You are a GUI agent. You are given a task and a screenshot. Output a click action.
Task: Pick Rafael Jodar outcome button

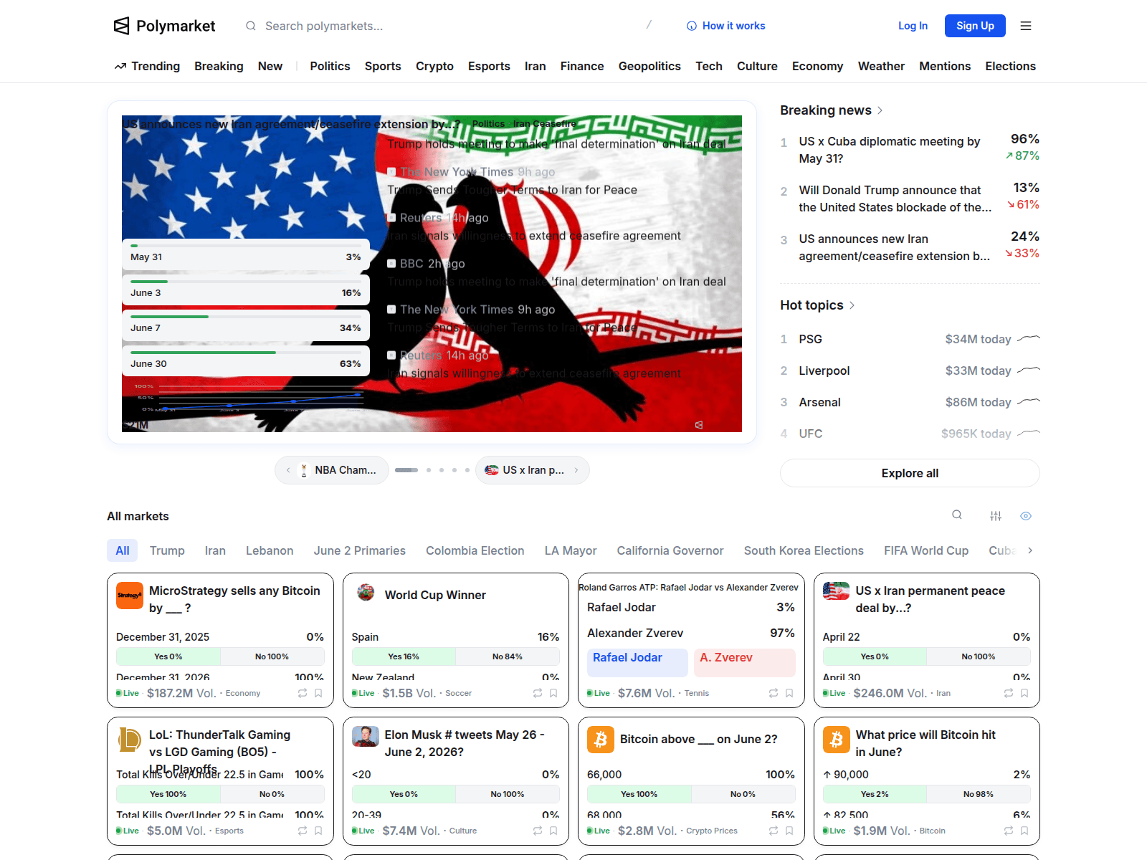click(x=637, y=663)
